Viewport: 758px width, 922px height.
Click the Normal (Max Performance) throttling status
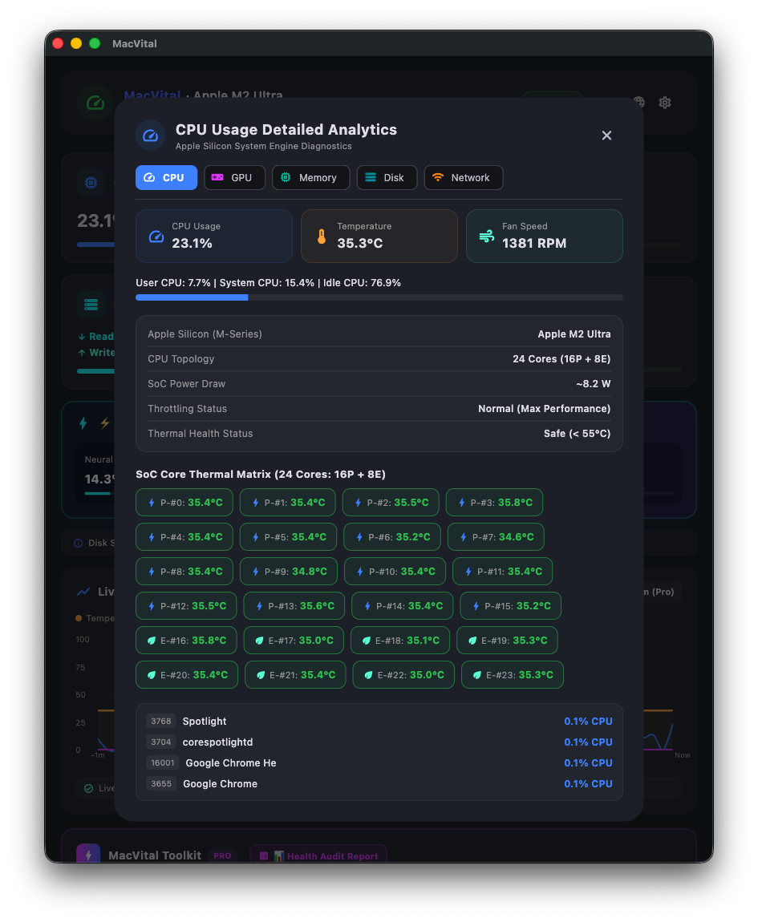545,409
